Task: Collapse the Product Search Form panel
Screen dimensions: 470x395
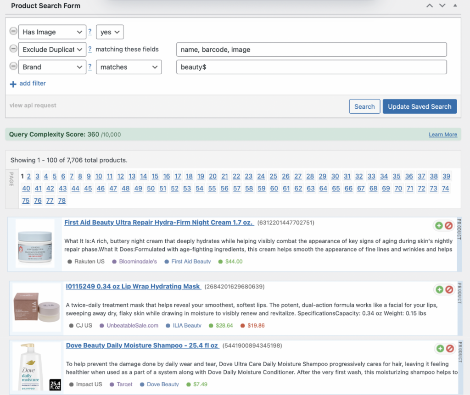Action: point(455,6)
